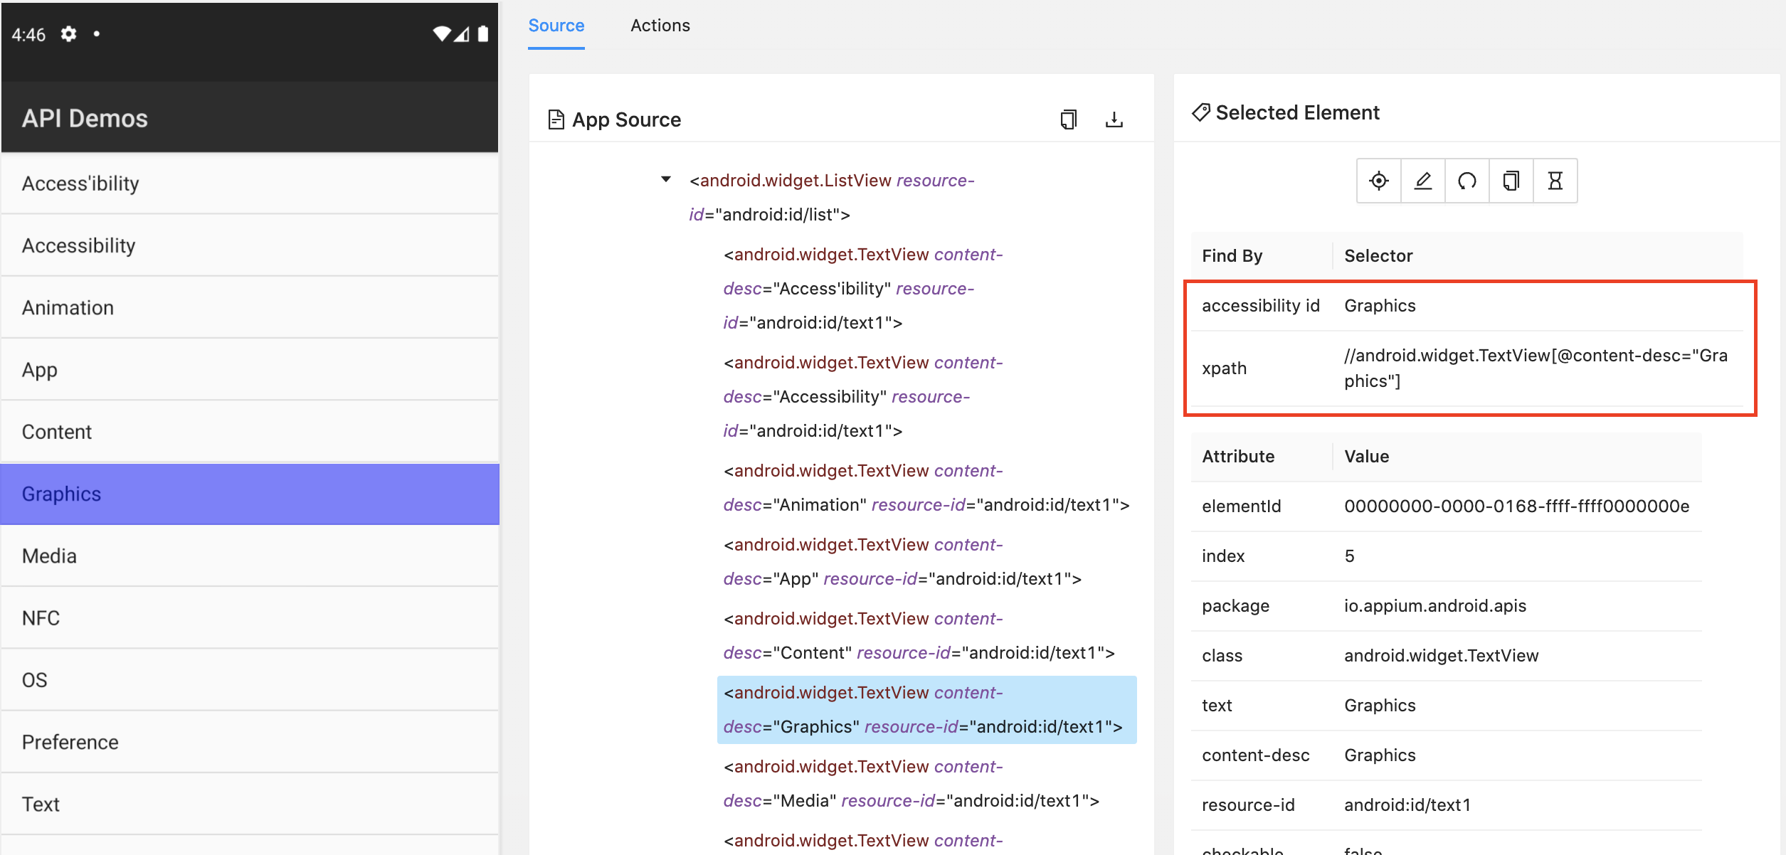Screen dimensions: 1786x855
Task: Click the send keys pencil icon
Action: [1422, 181]
